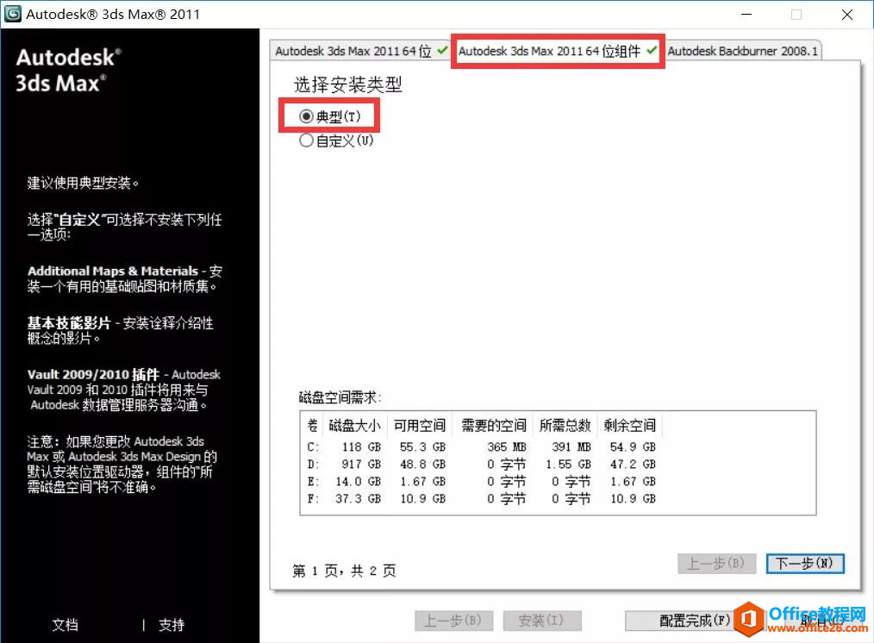Image resolution: width=874 pixels, height=643 pixels.
Task: Click the 54.9 GB remaining space value
Action: click(633, 446)
